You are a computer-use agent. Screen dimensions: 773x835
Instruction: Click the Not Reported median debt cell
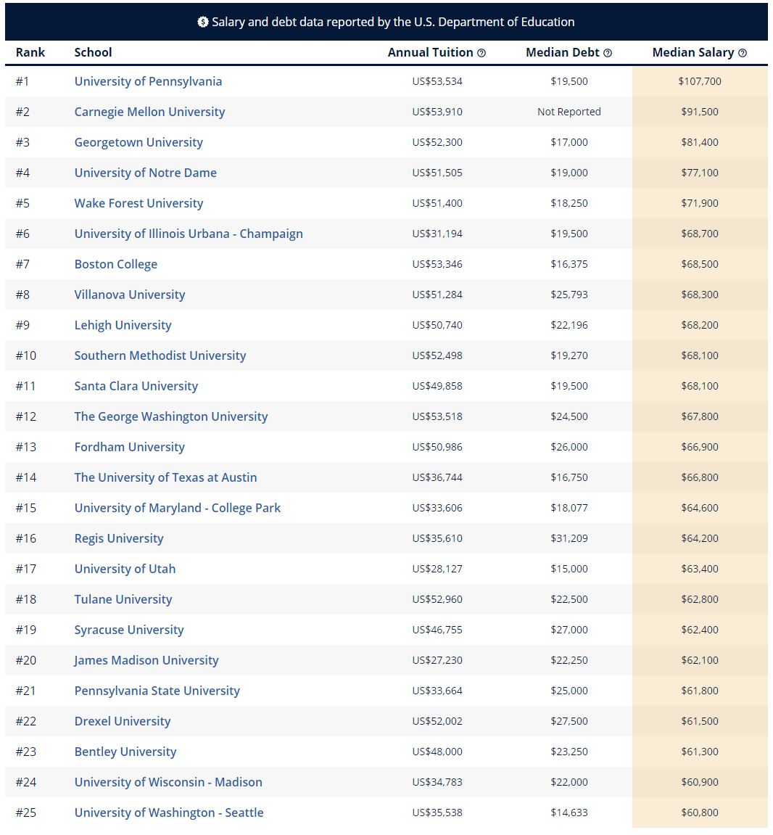click(569, 112)
